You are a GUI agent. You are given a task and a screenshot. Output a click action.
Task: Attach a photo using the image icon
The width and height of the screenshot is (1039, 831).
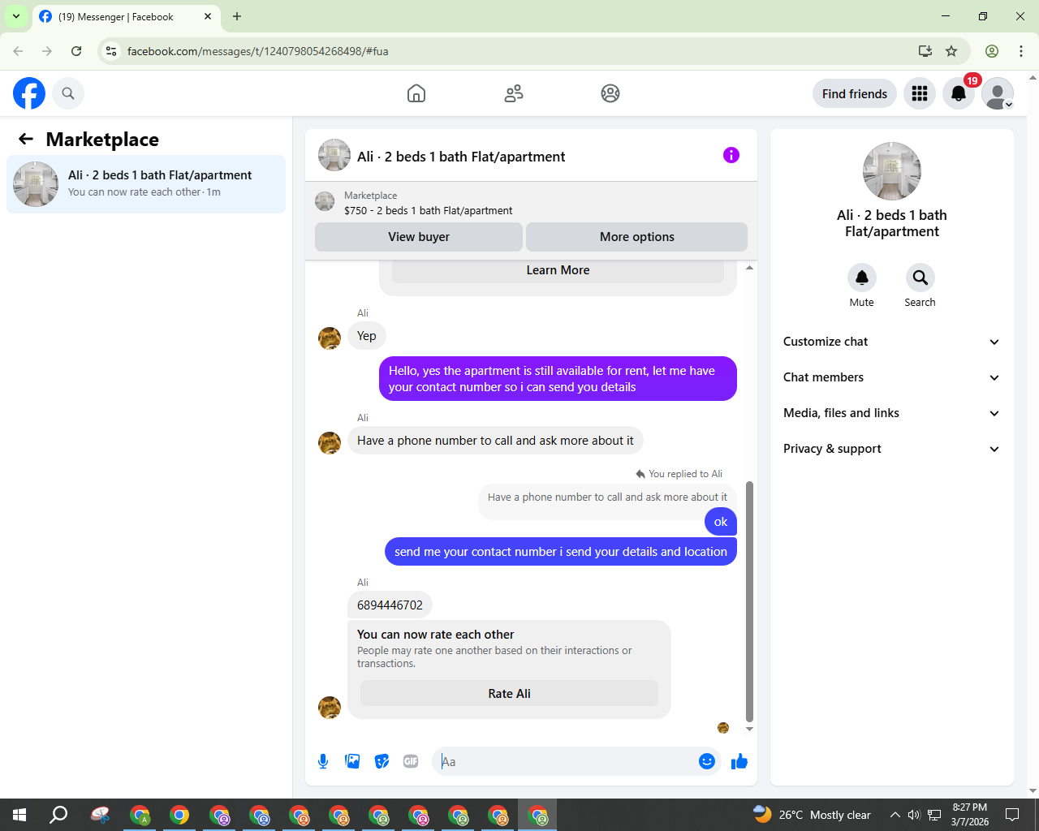[352, 761]
